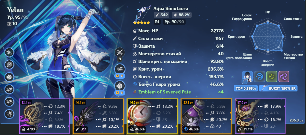Select the flower artifact with 4780 HP
This screenshot has height=135, width=306.
(x=44, y=116)
